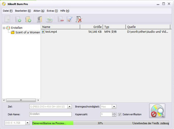Click the remove file toolbar icon

click(61, 19)
